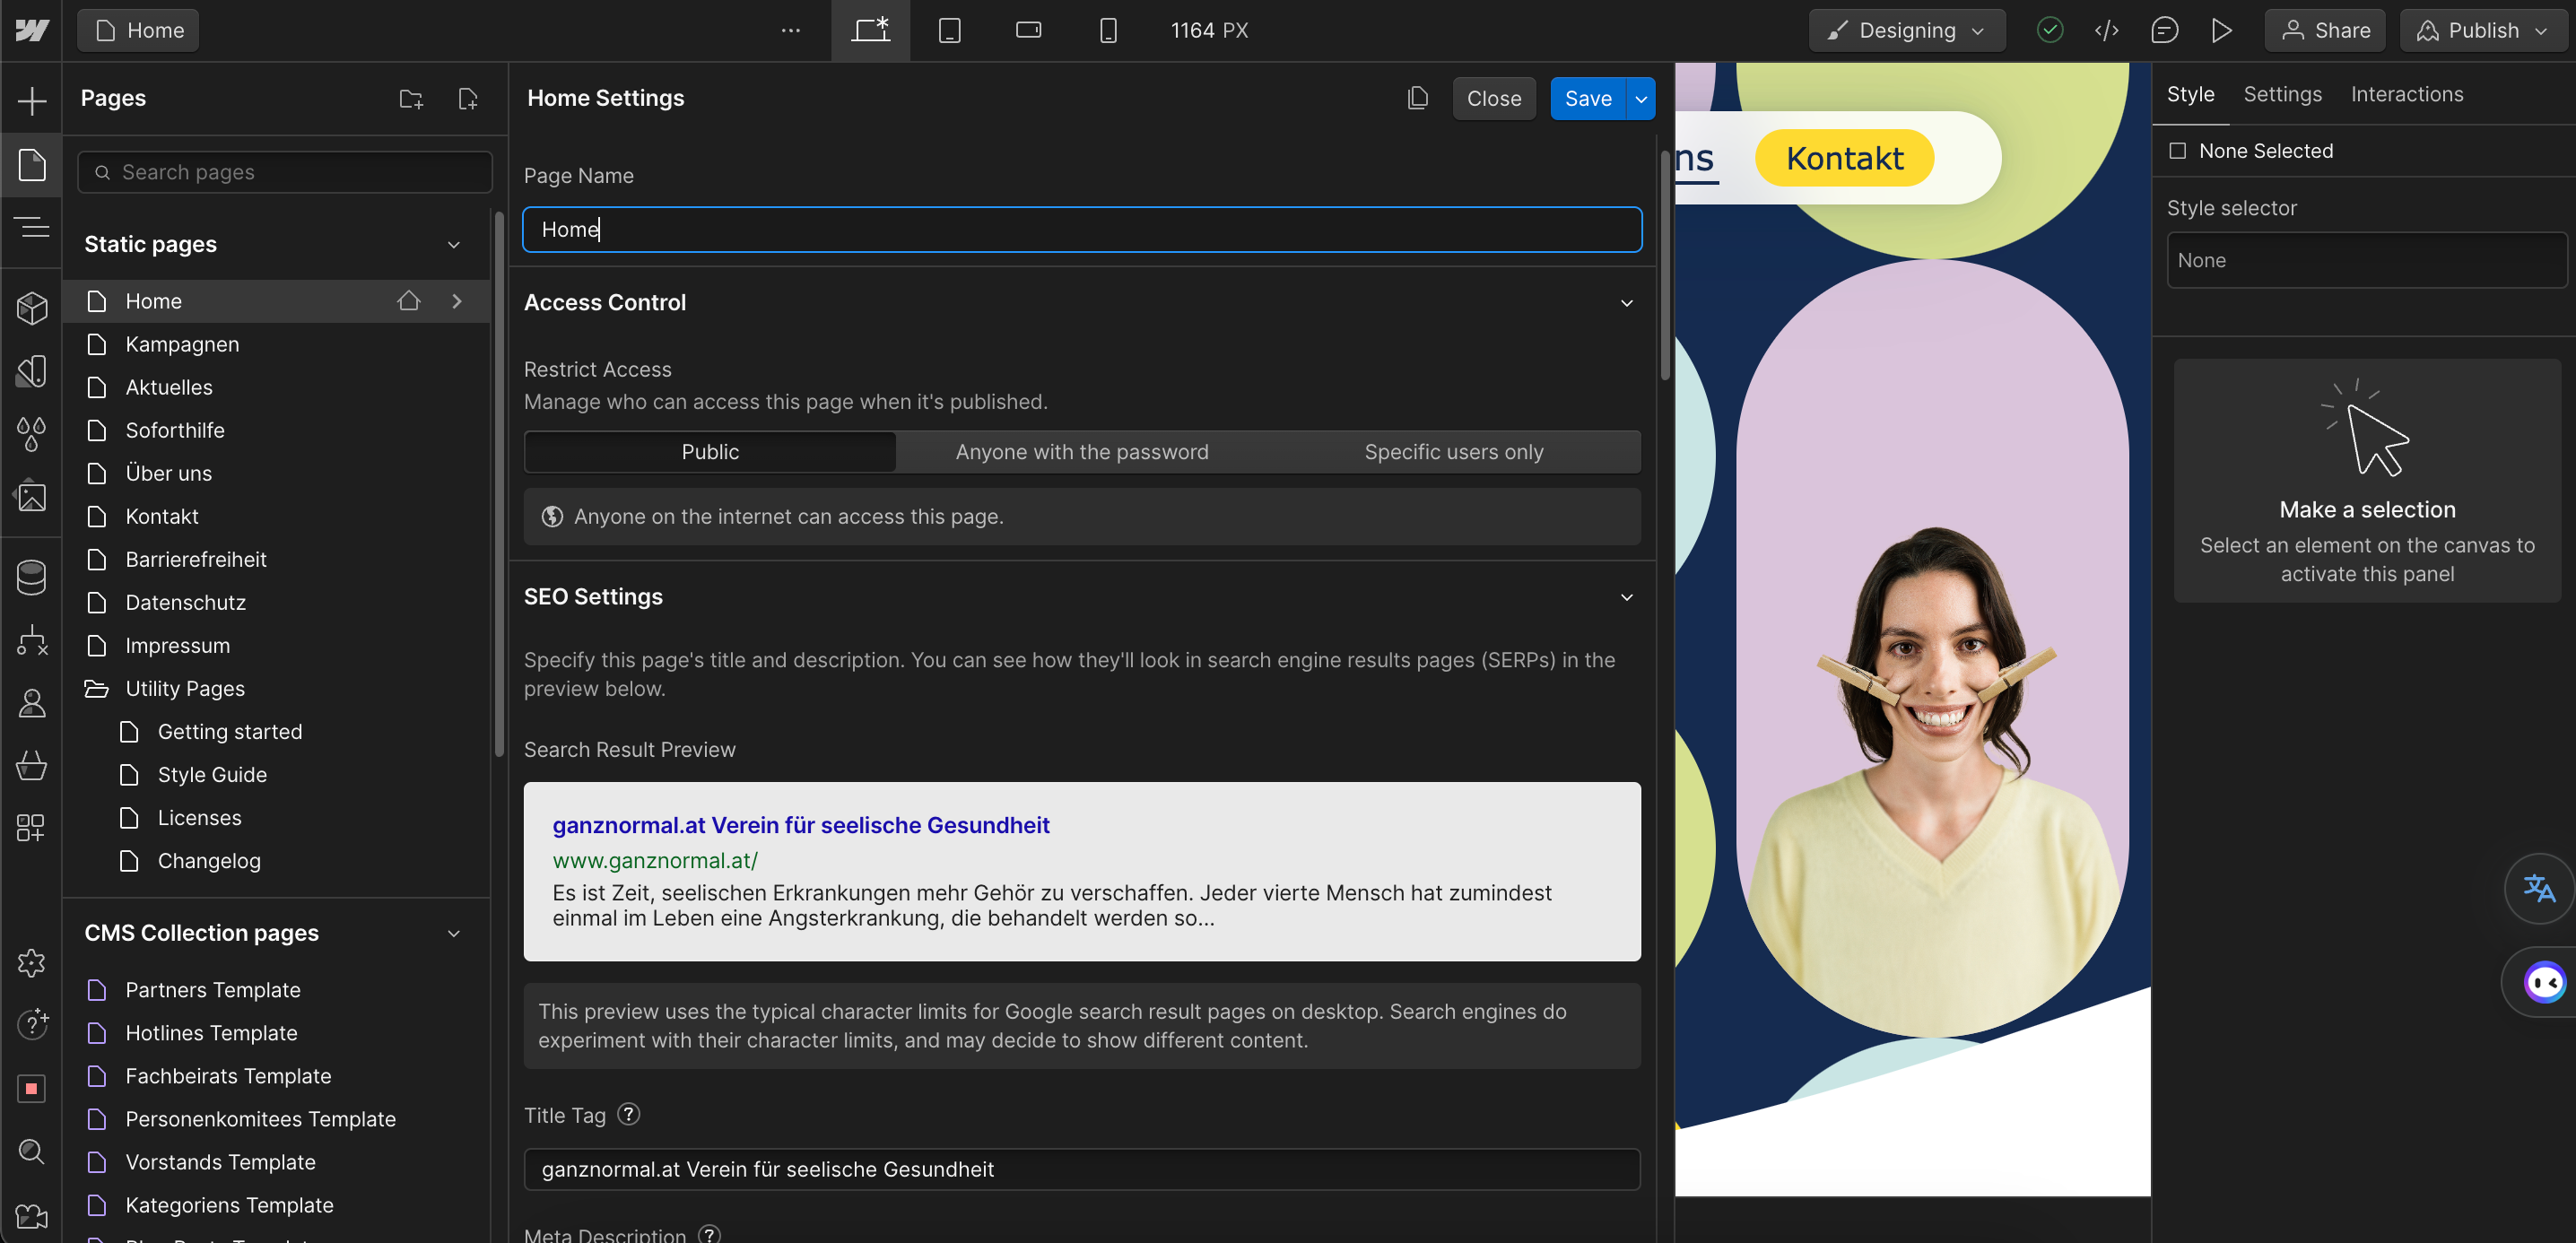Viewport: 2576px width, 1243px height.
Task: Open the comments icon
Action: click(2163, 30)
